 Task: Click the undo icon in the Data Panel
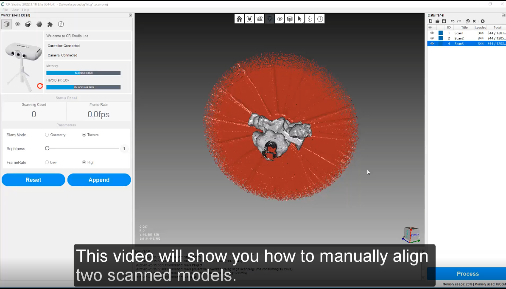point(452,21)
